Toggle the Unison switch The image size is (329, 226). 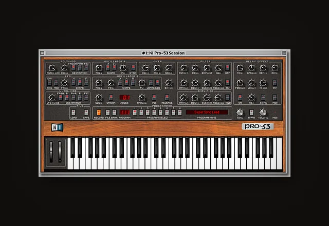click(x=111, y=98)
